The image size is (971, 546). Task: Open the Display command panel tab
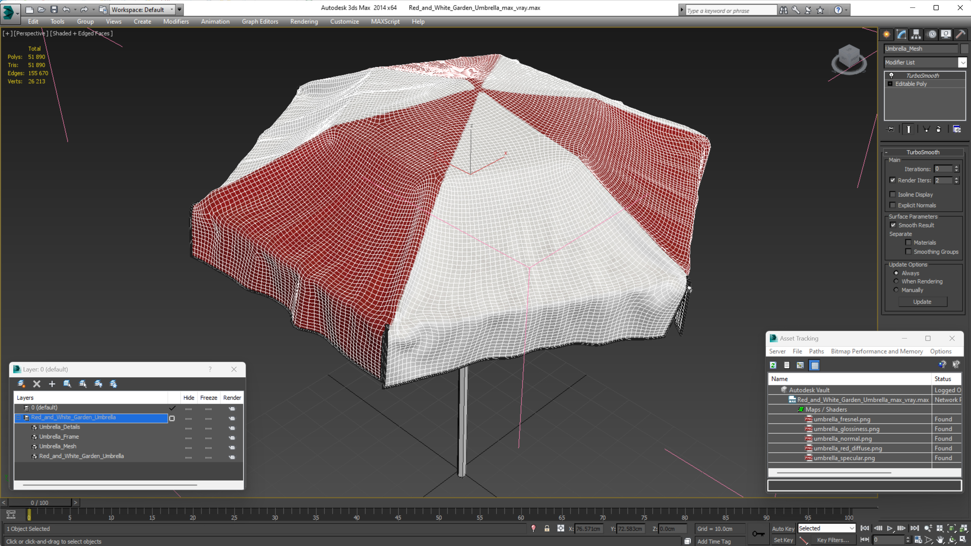pos(946,34)
